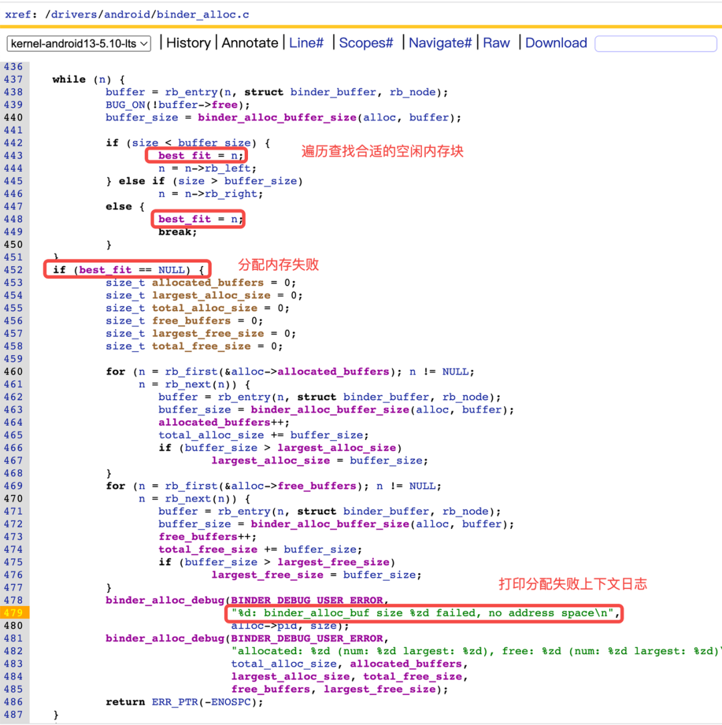Click rb_right member on line 446
Screen dimensions: 722x725
[x=231, y=194]
